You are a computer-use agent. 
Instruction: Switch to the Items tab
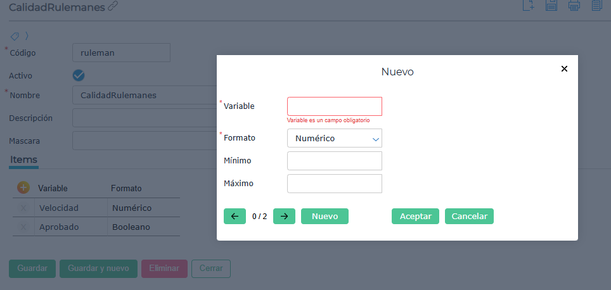coord(23,160)
